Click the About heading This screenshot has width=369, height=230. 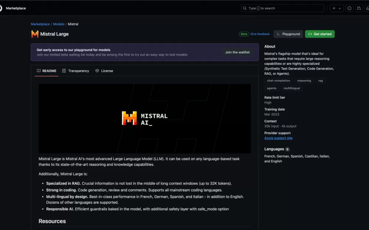(x=270, y=46)
